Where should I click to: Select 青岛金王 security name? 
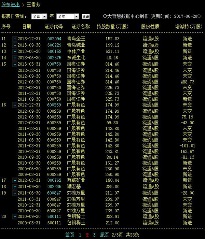coord(76,39)
